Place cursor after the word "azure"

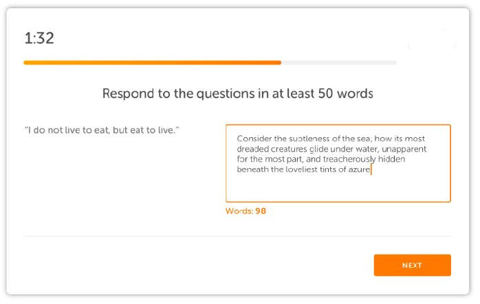371,169
